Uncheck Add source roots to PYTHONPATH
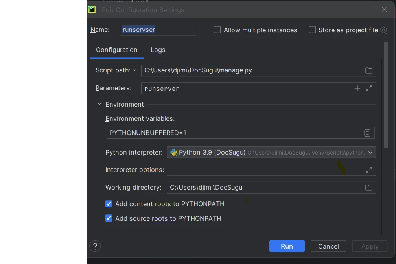The height and width of the screenshot is (264, 396). pos(109,218)
